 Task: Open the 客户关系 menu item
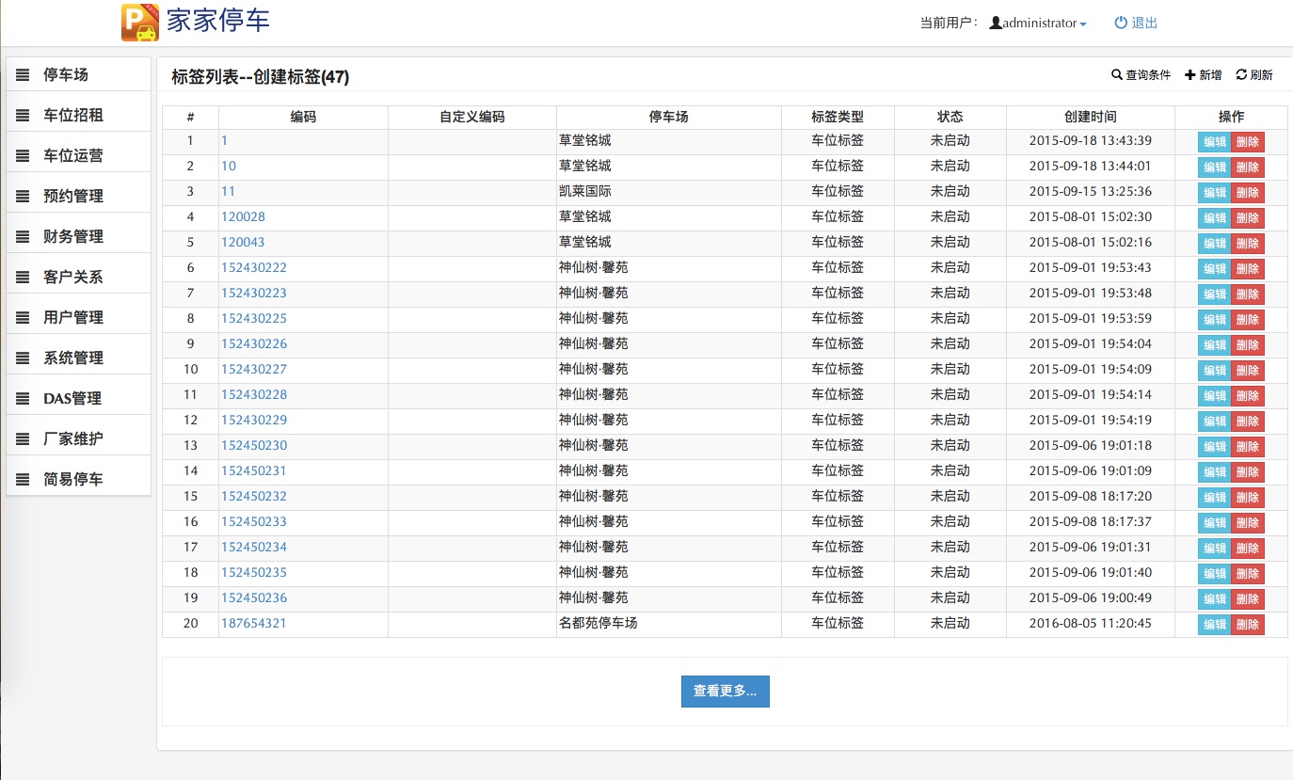coord(73,277)
